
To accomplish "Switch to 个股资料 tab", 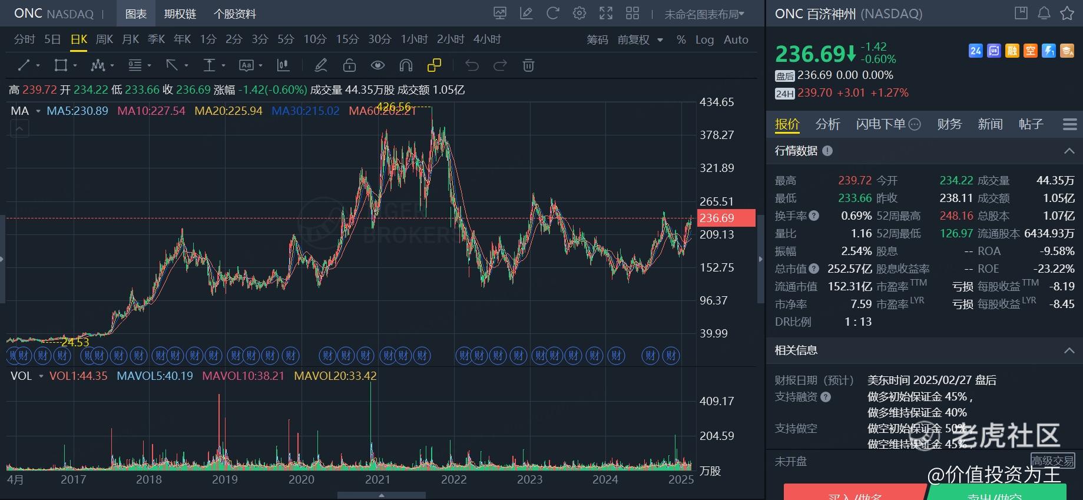I will [x=235, y=14].
